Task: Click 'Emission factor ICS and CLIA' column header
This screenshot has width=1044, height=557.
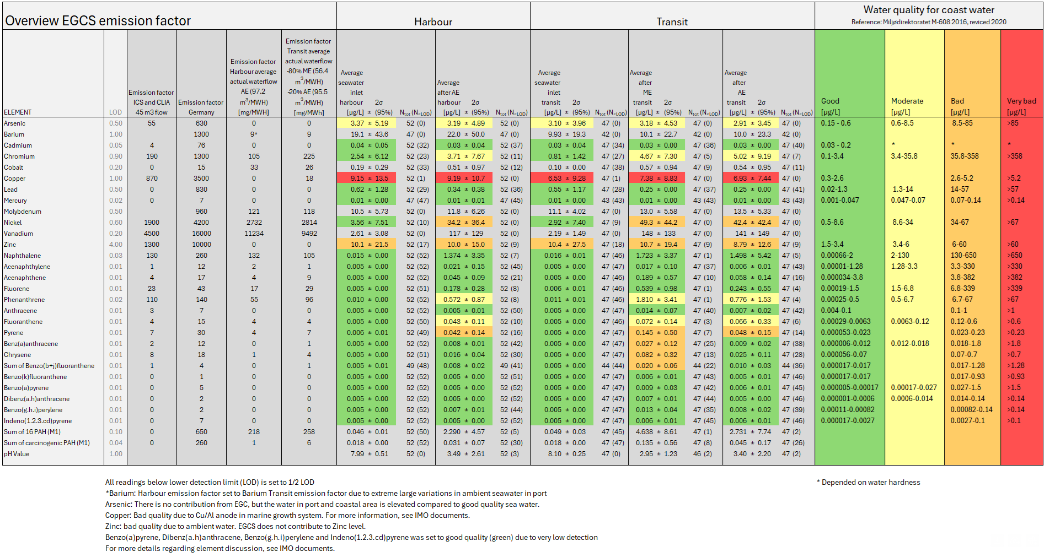Action: coord(152,102)
